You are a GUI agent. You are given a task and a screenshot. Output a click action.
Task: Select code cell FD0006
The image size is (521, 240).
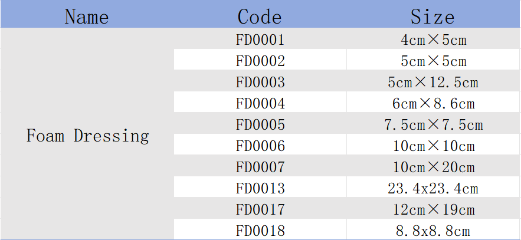tap(260, 144)
